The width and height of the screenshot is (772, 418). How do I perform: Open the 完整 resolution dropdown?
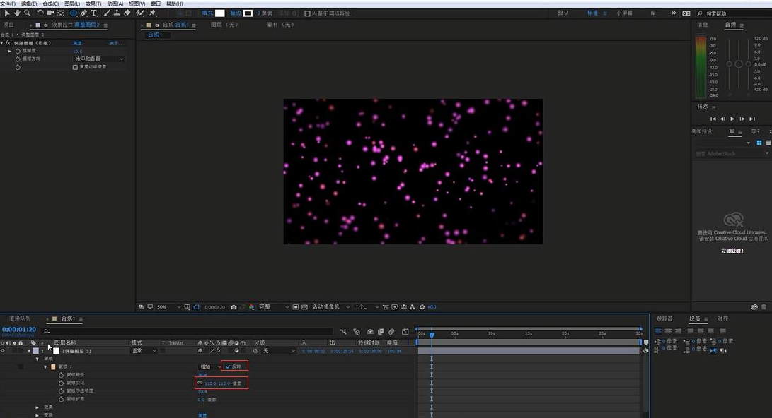pyautogui.click(x=274, y=307)
